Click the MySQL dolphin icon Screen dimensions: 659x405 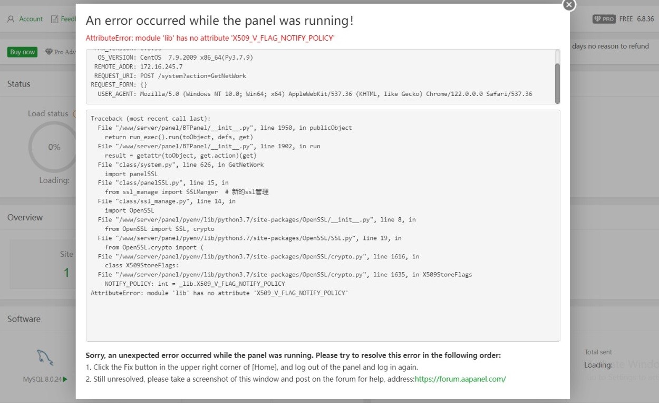click(45, 357)
